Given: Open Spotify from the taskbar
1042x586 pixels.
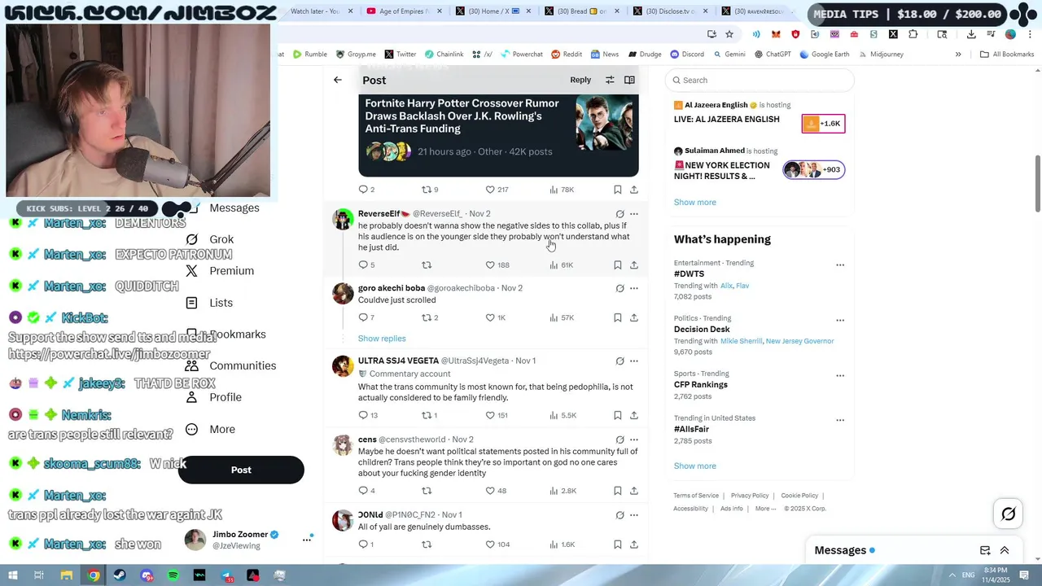Looking at the screenshot, I should [173, 575].
